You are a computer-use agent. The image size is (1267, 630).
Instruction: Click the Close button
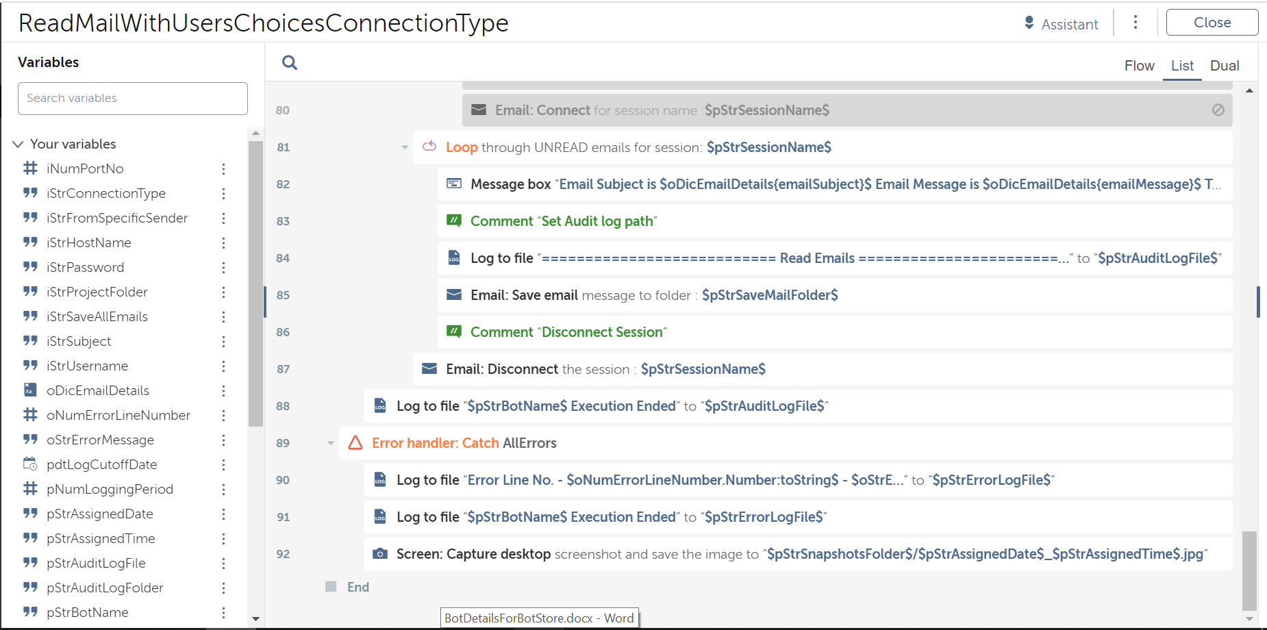click(1212, 23)
